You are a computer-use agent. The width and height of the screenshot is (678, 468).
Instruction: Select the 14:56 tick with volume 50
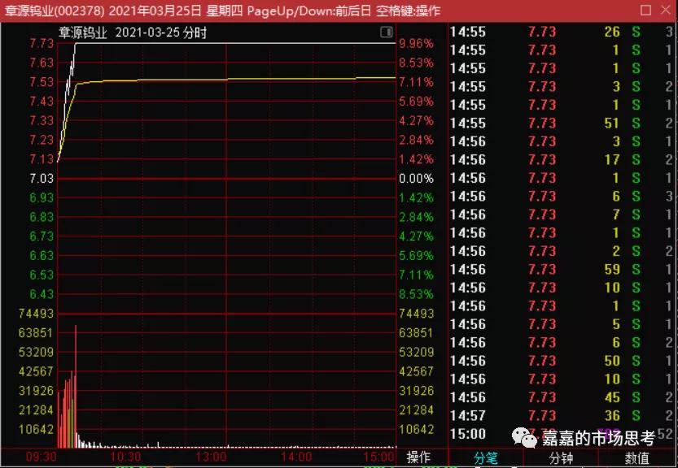(x=562, y=361)
